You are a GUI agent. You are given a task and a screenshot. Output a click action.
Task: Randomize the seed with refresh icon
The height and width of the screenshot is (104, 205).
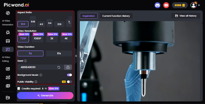[59, 67]
